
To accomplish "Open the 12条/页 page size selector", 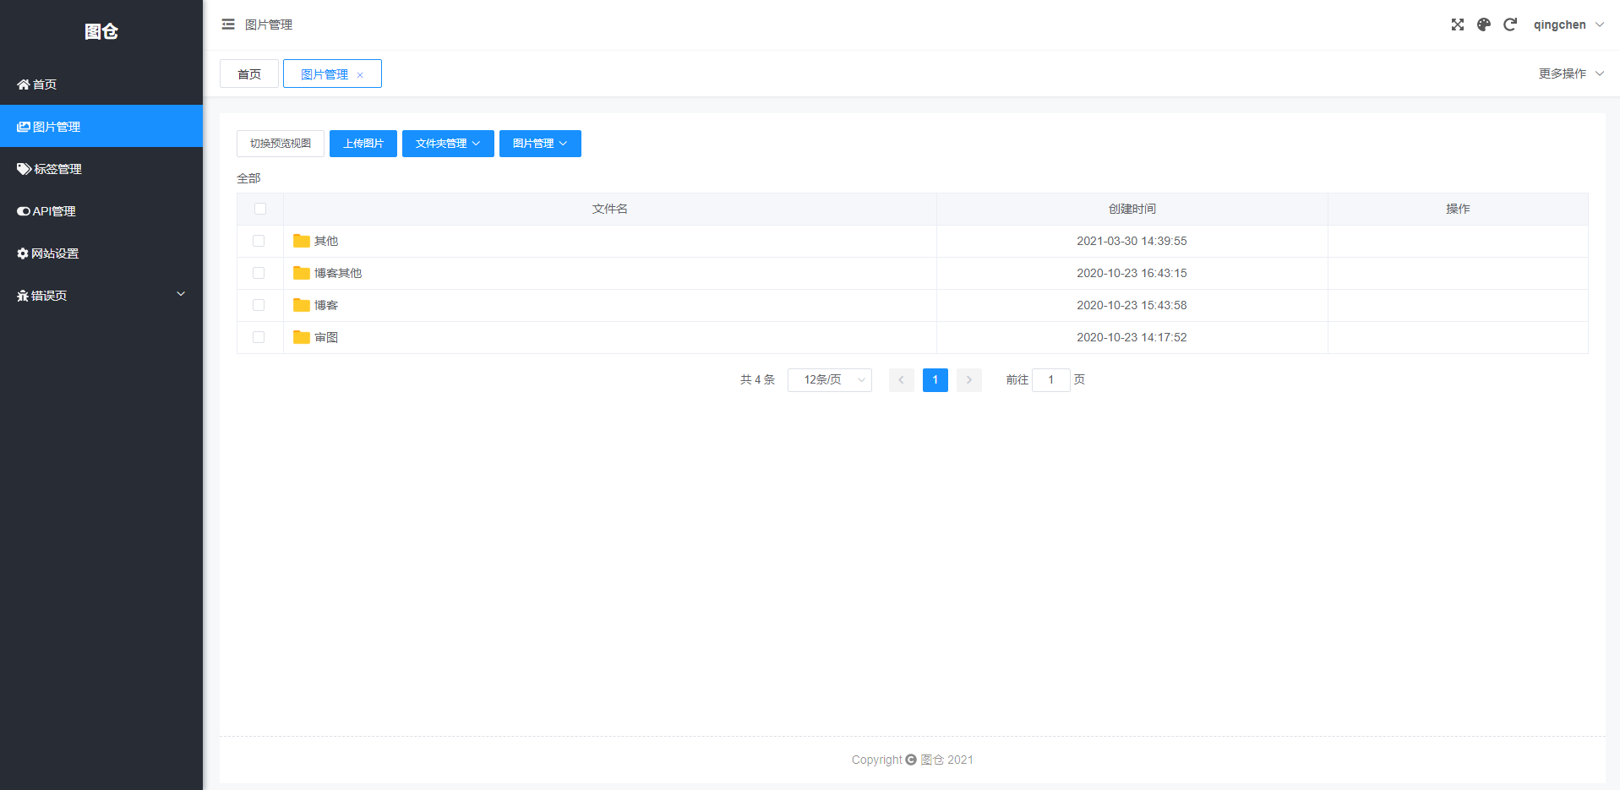I will point(830,380).
